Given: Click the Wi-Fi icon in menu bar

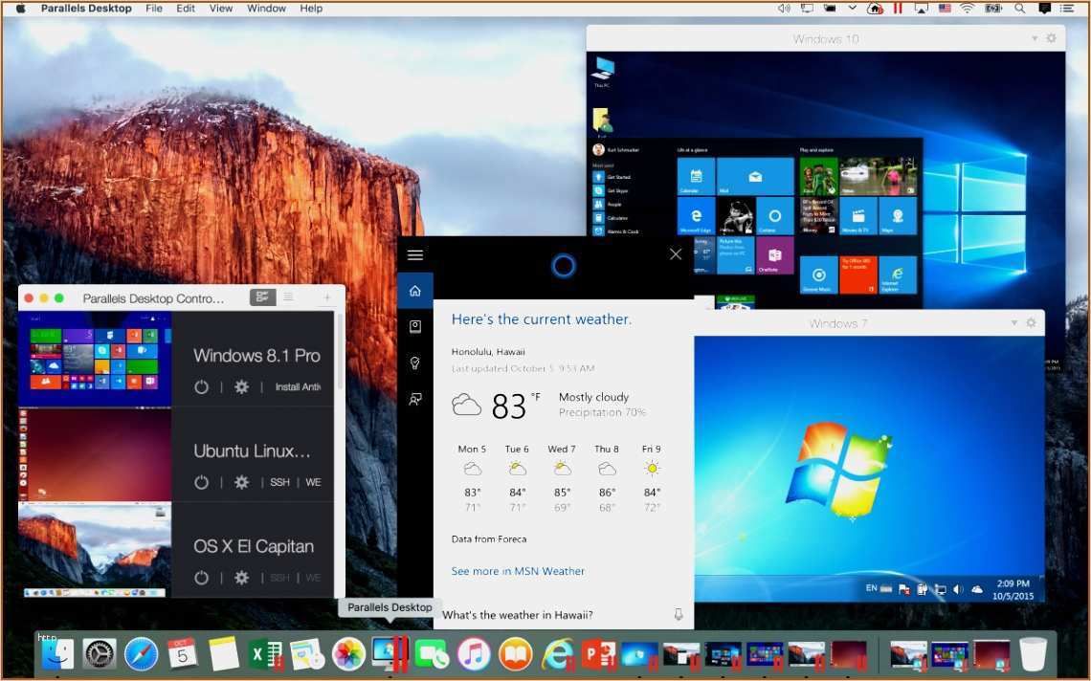Looking at the screenshot, I should (x=968, y=9).
